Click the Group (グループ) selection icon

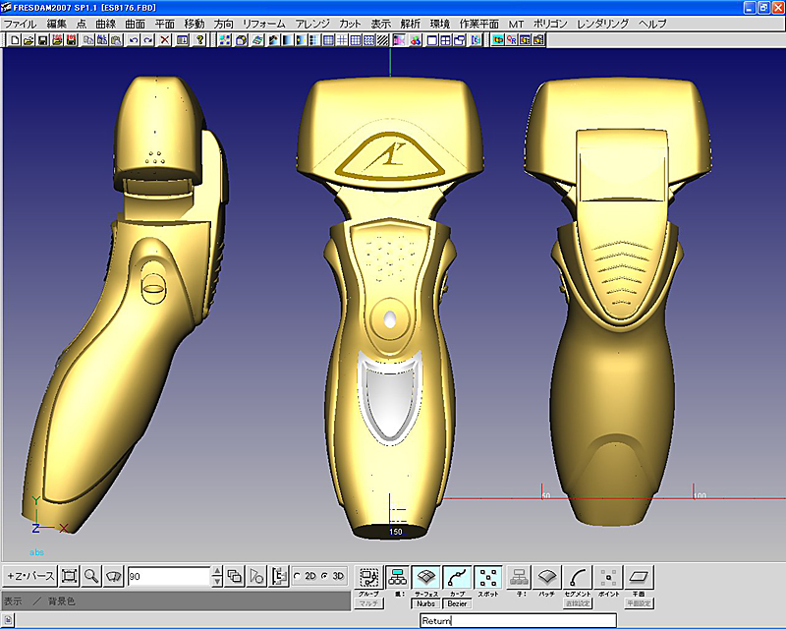click(368, 577)
